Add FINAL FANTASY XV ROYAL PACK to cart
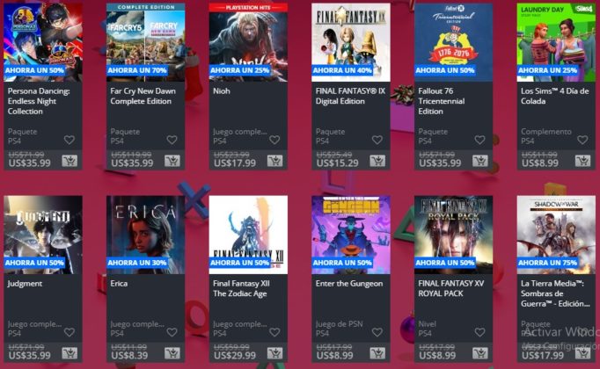The image size is (600, 369). point(479,353)
